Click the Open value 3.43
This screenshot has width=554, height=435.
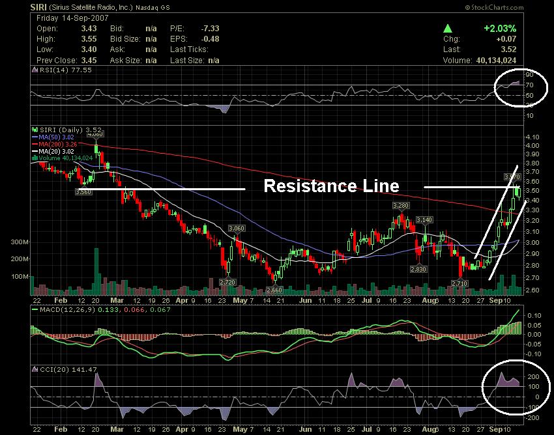tap(89, 29)
